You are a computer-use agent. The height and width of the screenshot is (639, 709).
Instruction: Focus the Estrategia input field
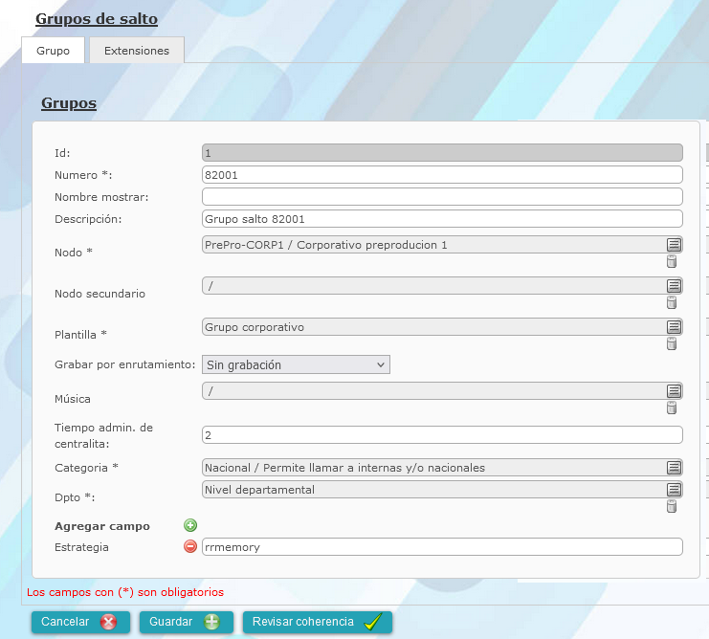click(x=442, y=547)
